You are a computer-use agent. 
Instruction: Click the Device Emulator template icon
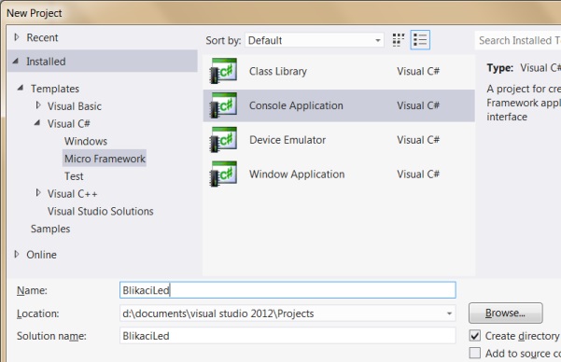224,140
